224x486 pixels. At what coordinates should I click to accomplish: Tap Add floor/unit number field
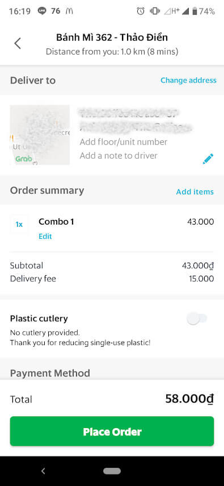(124, 142)
